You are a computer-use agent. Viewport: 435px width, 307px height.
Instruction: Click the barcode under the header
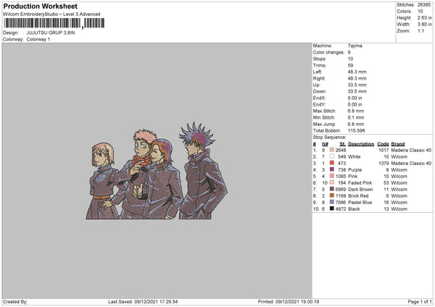[54, 23]
